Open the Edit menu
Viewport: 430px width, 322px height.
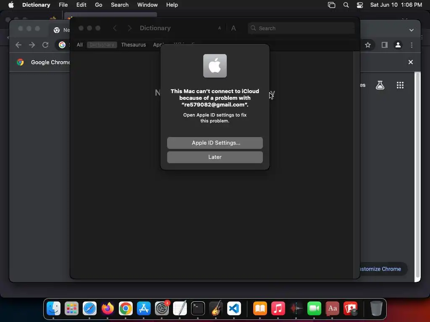point(81,5)
